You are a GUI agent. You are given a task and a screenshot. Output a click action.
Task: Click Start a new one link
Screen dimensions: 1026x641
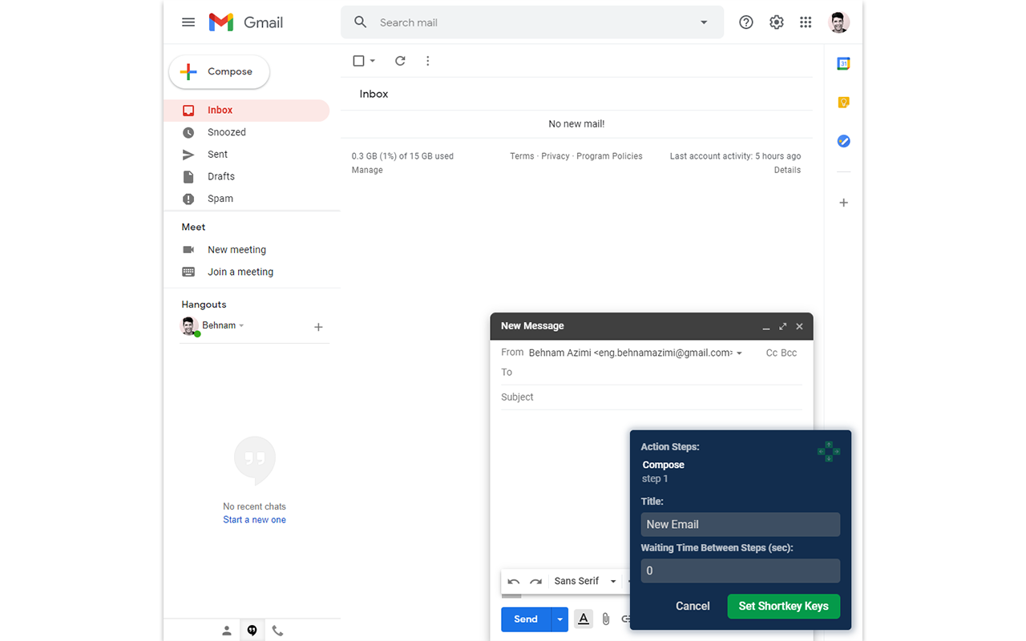tap(254, 520)
